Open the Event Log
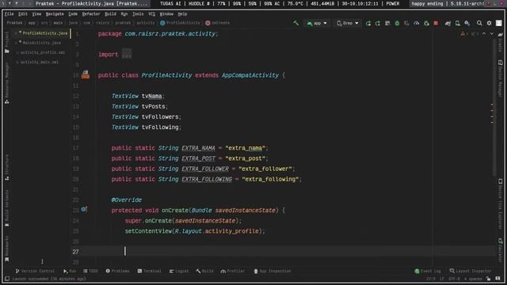This screenshot has width=507, height=285. [428, 271]
